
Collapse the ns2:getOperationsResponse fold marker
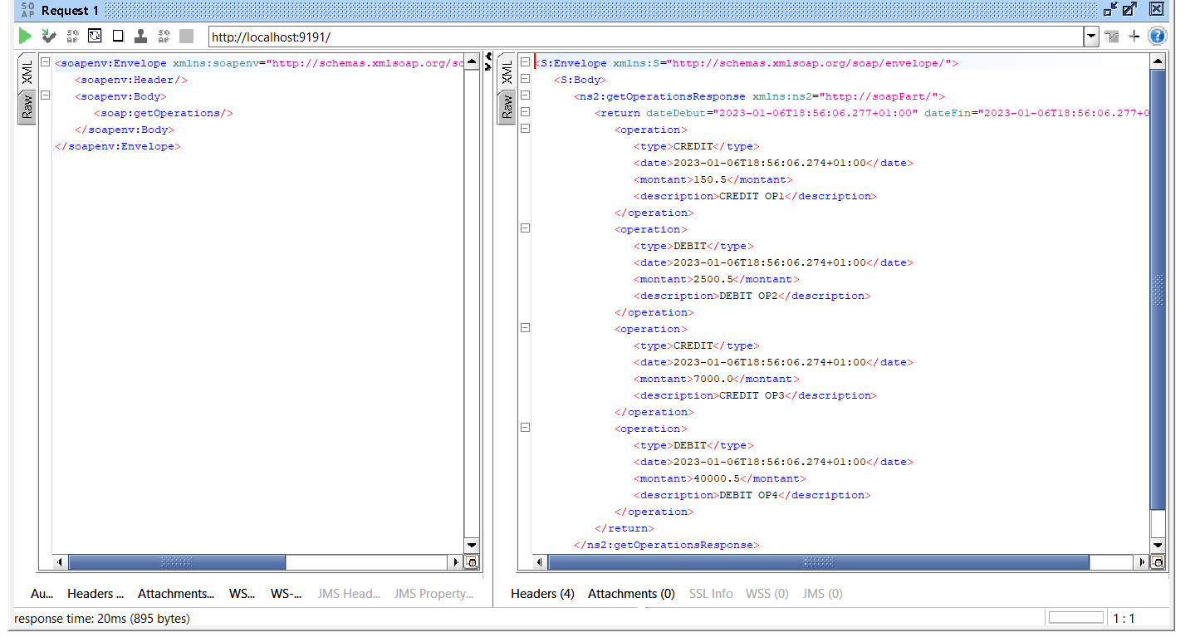[x=525, y=96]
